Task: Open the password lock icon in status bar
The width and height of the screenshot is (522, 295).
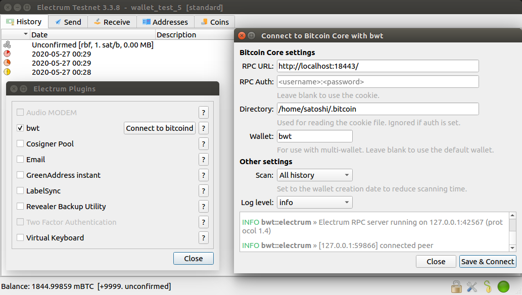Action: pyautogui.click(x=456, y=286)
